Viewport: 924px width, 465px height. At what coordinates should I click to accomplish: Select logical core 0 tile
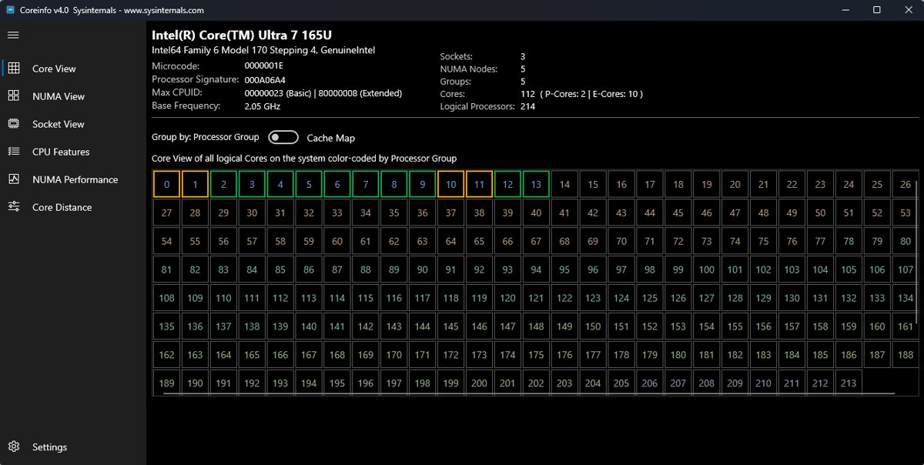click(x=167, y=185)
